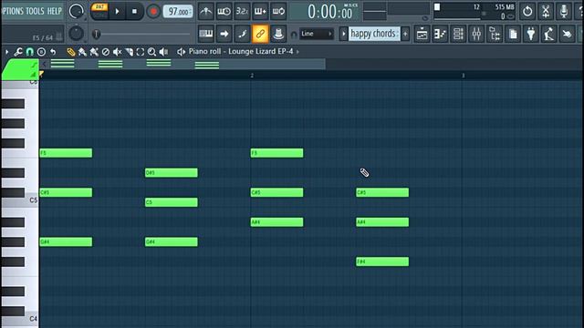Viewport: 584px width, 328px height.
Task: Open the piano roll tools wrench icon
Action: [x=18, y=52]
